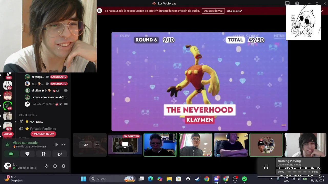Screen dimensions: 328x184
Task: Seek the Nothing Playing progress bar
Action: point(298,172)
